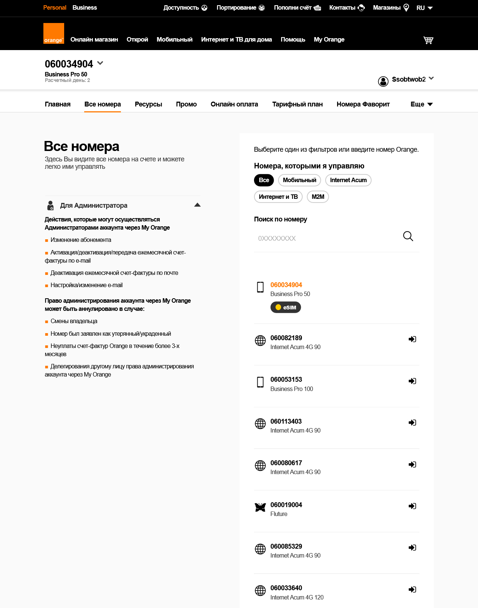This screenshot has height=608, width=478.
Task: Open the RU language dropdown
Action: pos(424,8)
